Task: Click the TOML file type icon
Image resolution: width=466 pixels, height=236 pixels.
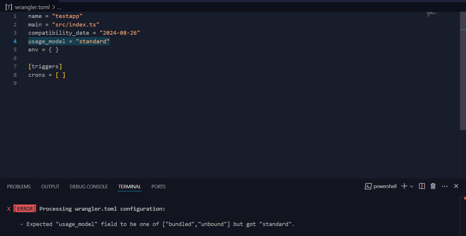Action: point(9,7)
